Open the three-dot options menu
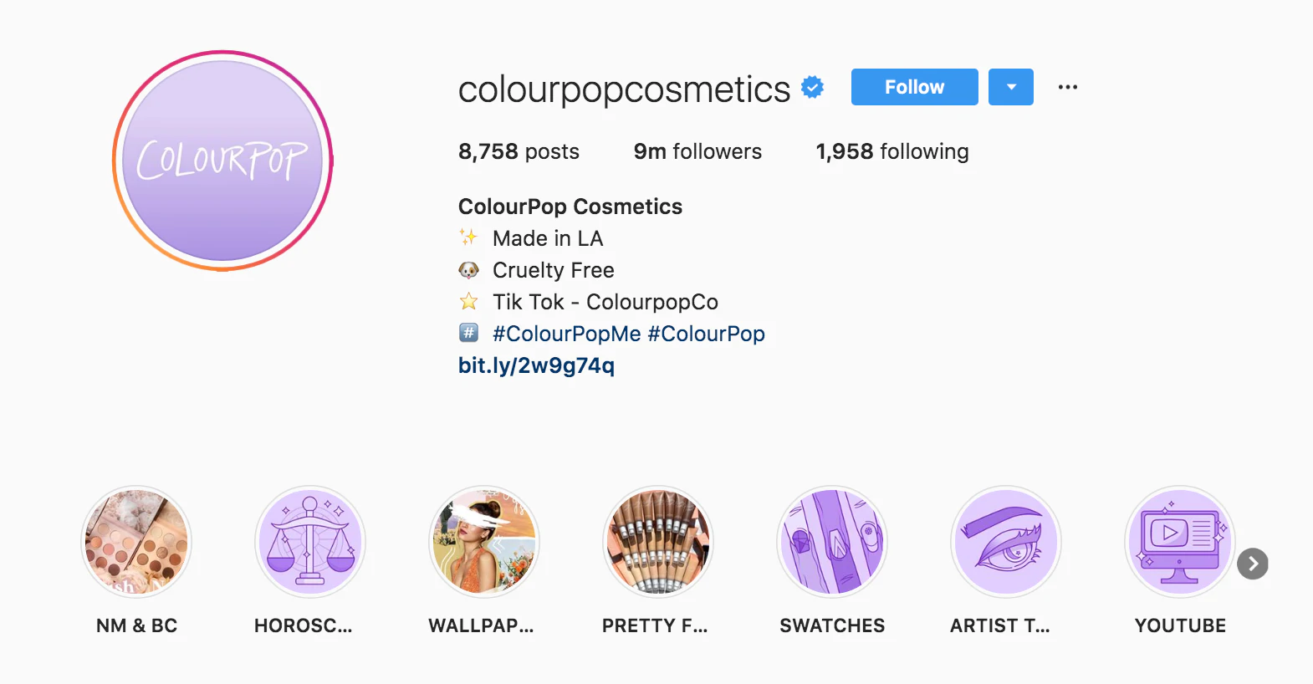Screen dimensions: 1313x684 click(1068, 87)
